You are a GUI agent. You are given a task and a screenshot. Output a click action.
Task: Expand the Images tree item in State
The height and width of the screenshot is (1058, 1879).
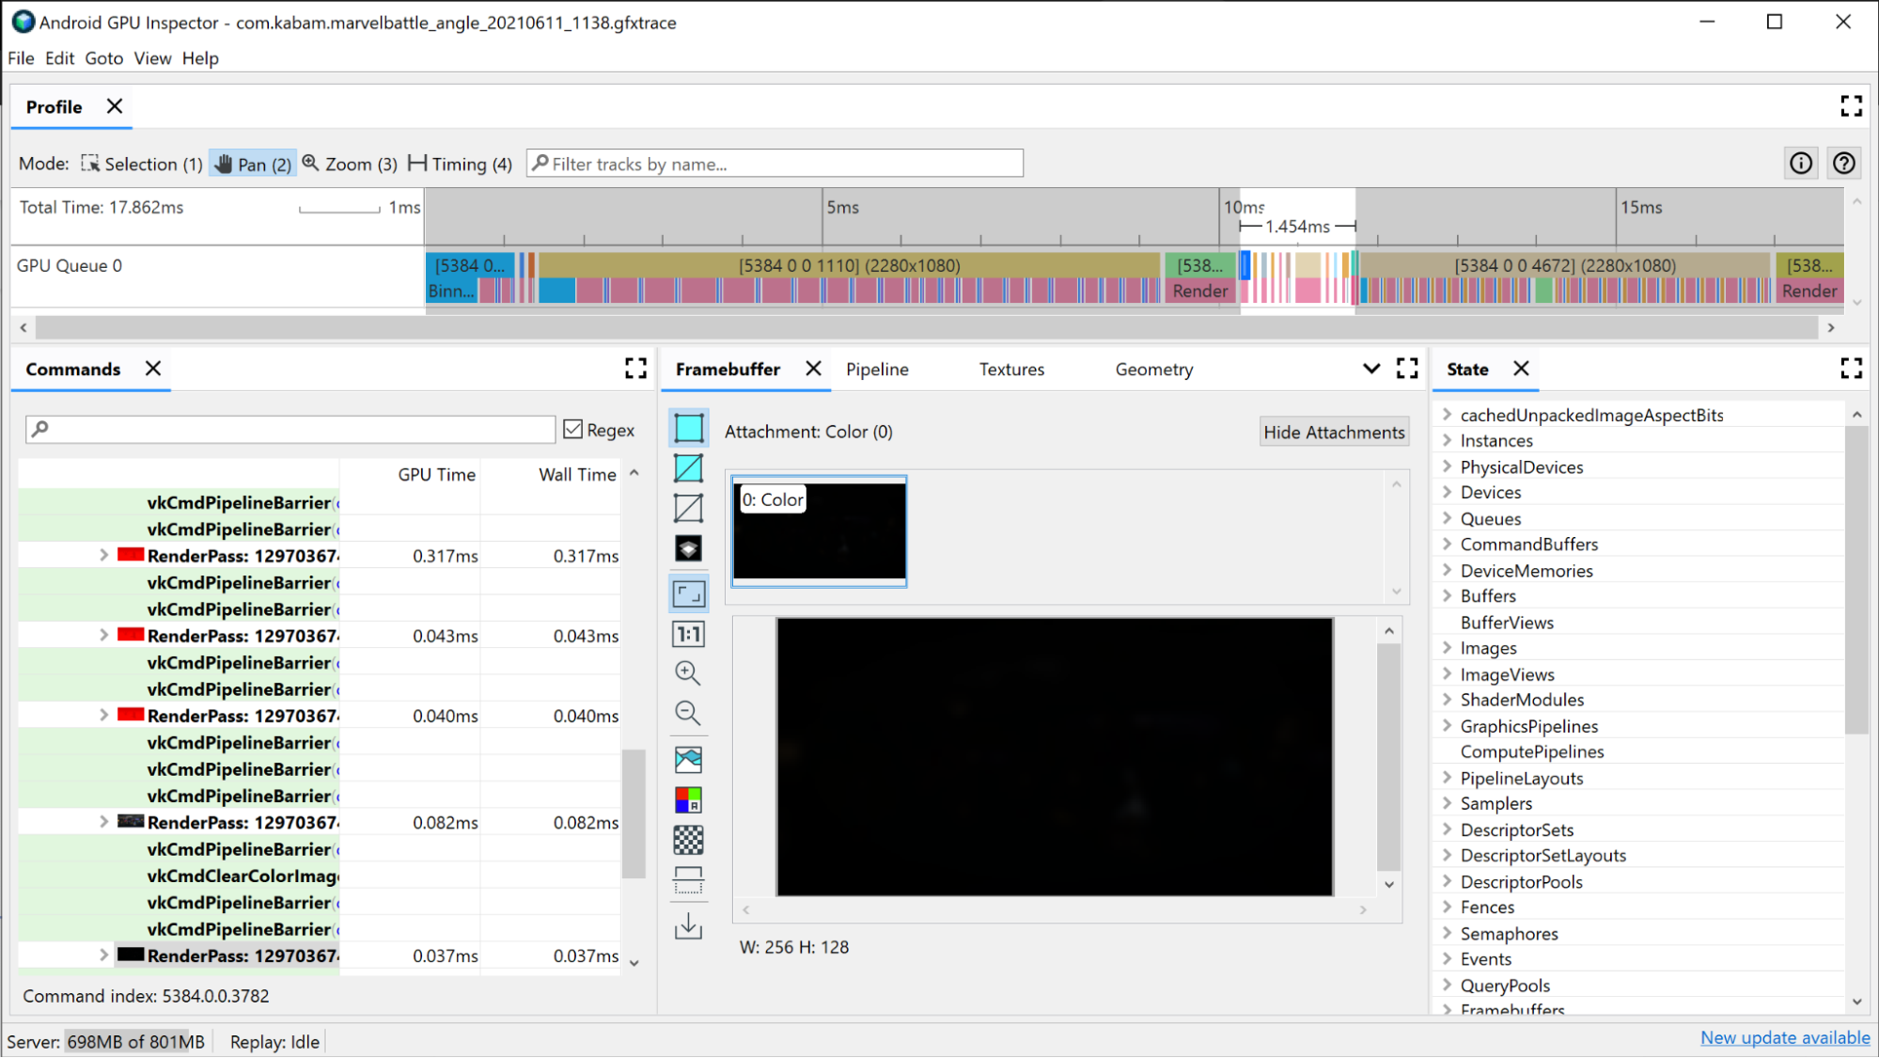[1447, 649]
